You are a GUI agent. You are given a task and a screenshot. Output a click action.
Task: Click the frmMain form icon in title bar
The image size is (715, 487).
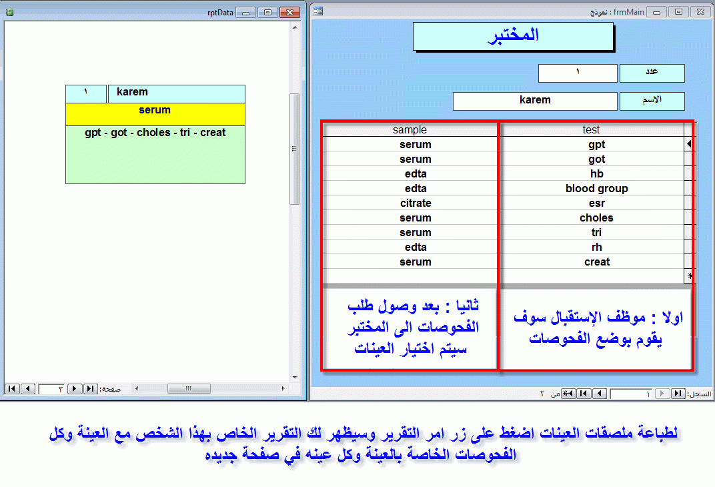pyautogui.click(x=318, y=11)
